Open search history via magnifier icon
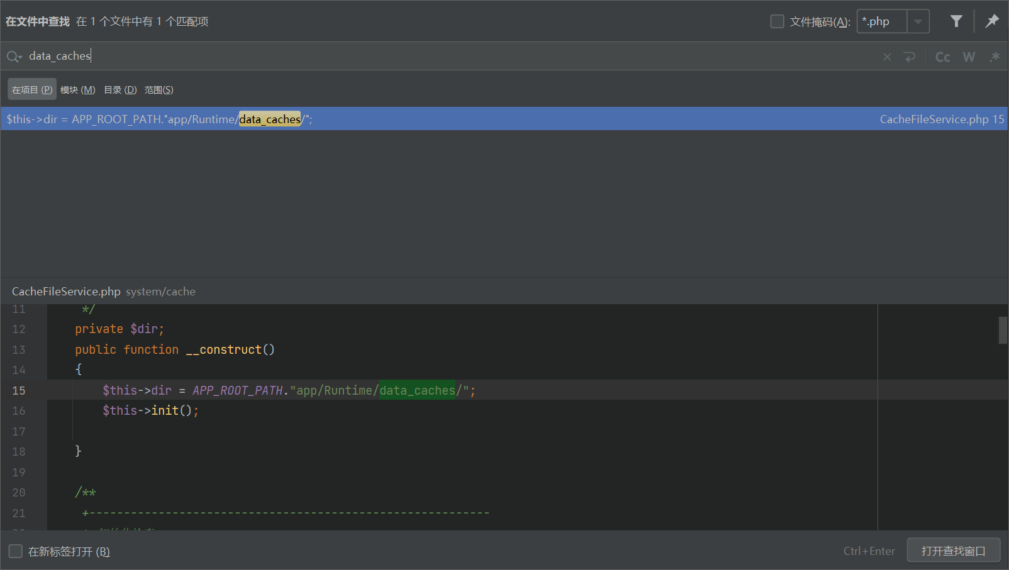Image resolution: width=1009 pixels, height=570 pixels. (x=14, y=57)
